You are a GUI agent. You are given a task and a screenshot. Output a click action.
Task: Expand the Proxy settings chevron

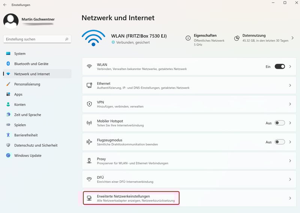click(290, 161)
